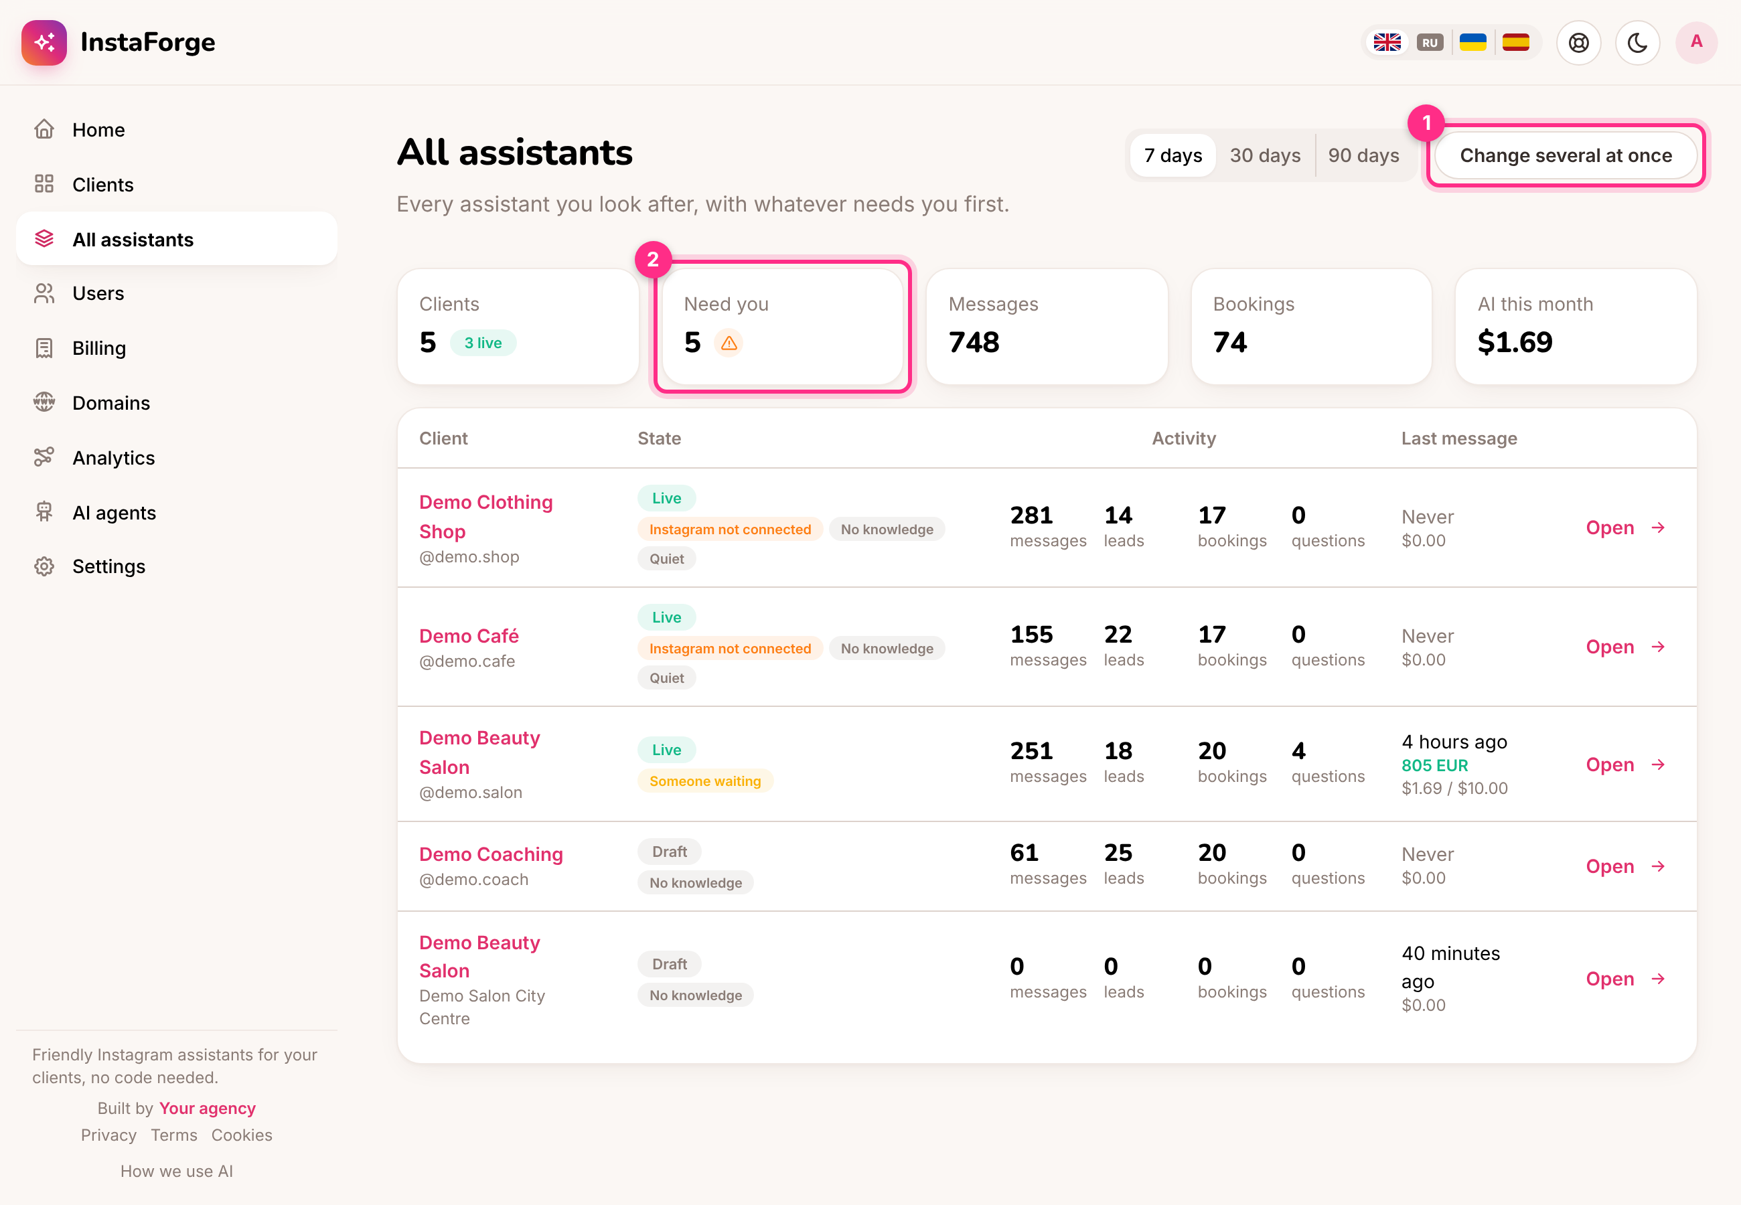Click the Demo Café client name
Viewport: 1741px width, 1205px height.
(469, 636)
